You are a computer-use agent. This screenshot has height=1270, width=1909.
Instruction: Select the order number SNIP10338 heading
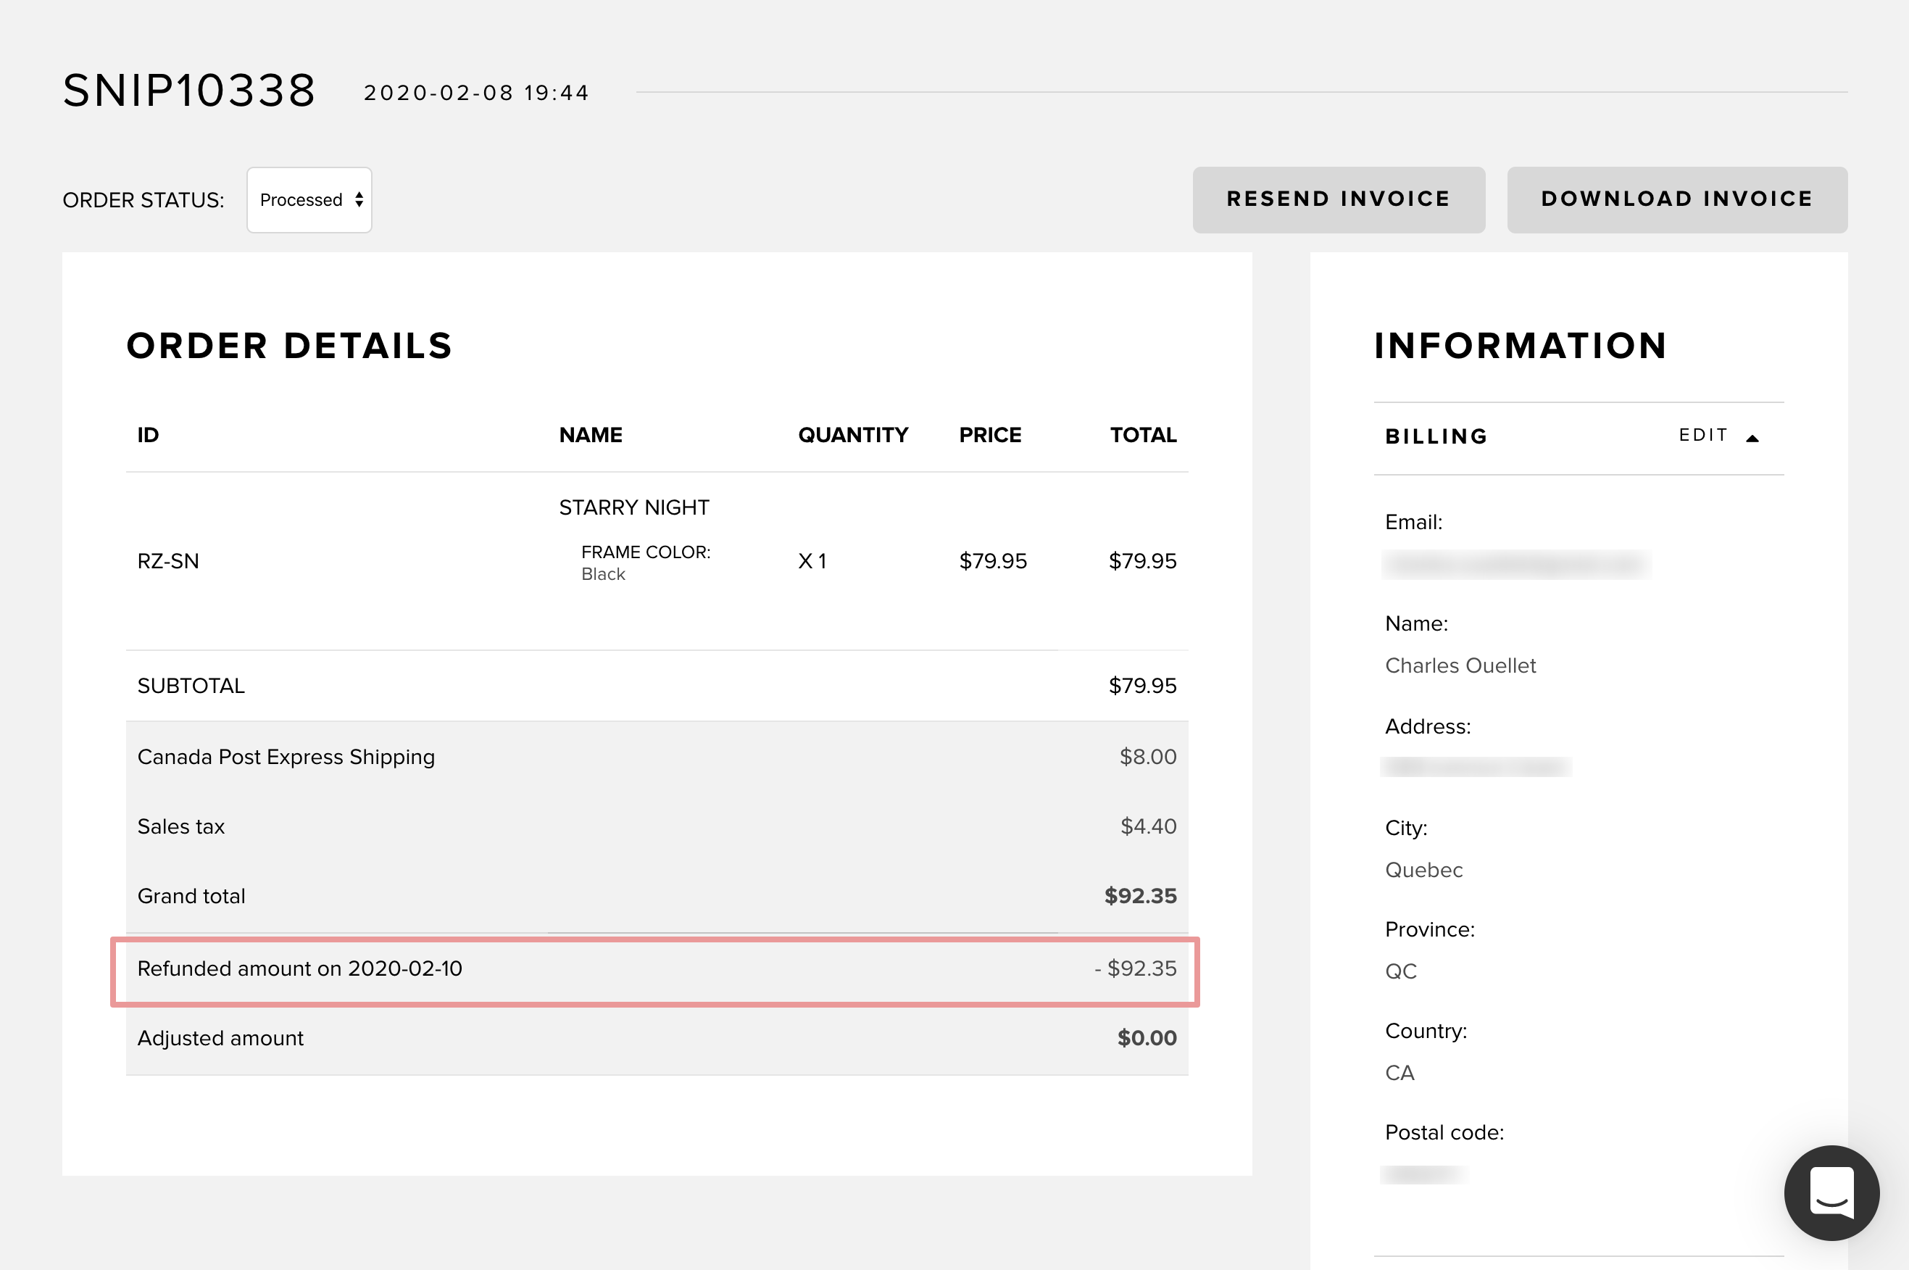[x=189, y=90]
